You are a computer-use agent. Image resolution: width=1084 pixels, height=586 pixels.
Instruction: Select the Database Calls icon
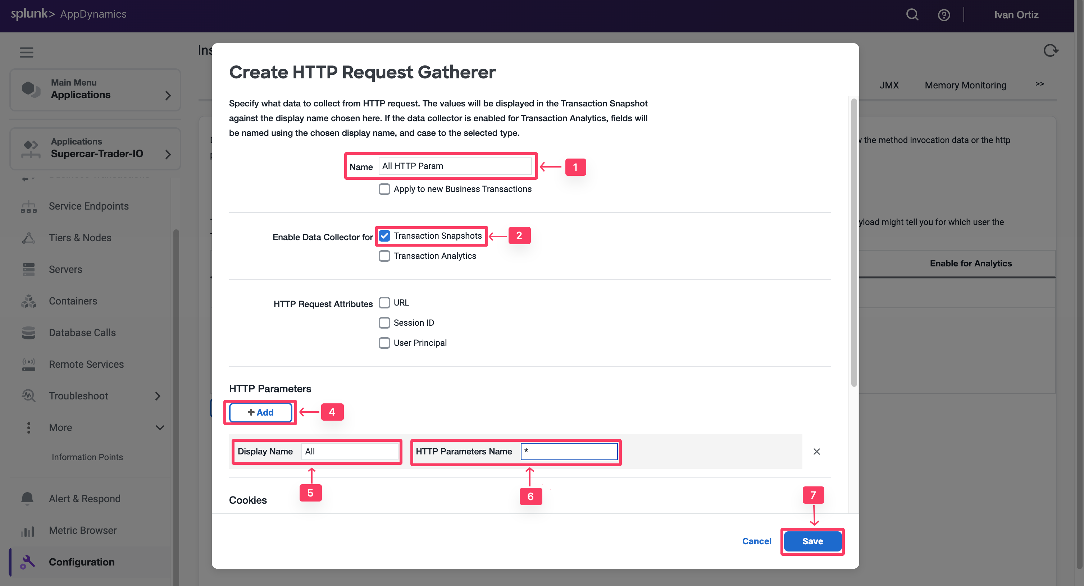(28, 332)
